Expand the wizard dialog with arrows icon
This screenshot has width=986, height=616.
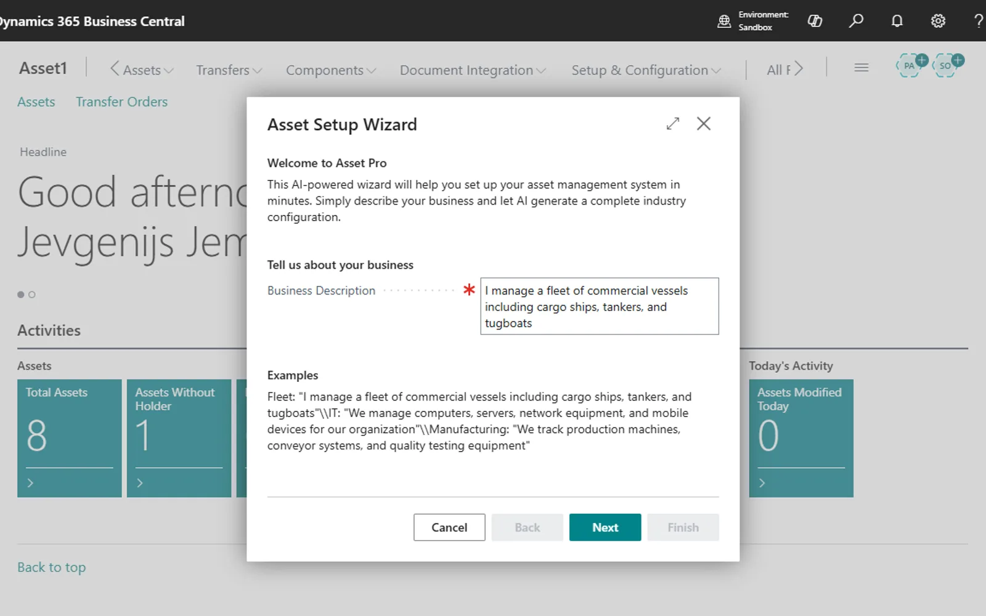[x=673, y=124]
